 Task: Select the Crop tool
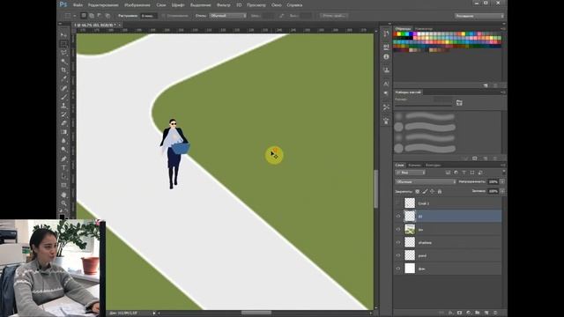(x=64, y=70)
